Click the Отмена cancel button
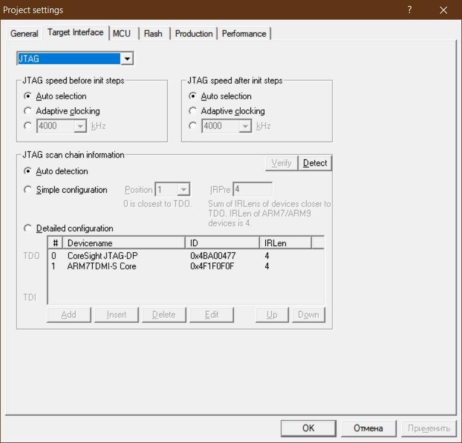This screenshot has height=443, width=462. (368, 428)
